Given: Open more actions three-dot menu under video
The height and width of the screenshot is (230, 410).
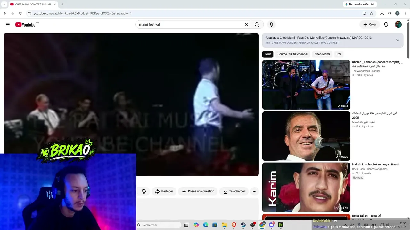Looking at the screenshot, I should (254, 191).
